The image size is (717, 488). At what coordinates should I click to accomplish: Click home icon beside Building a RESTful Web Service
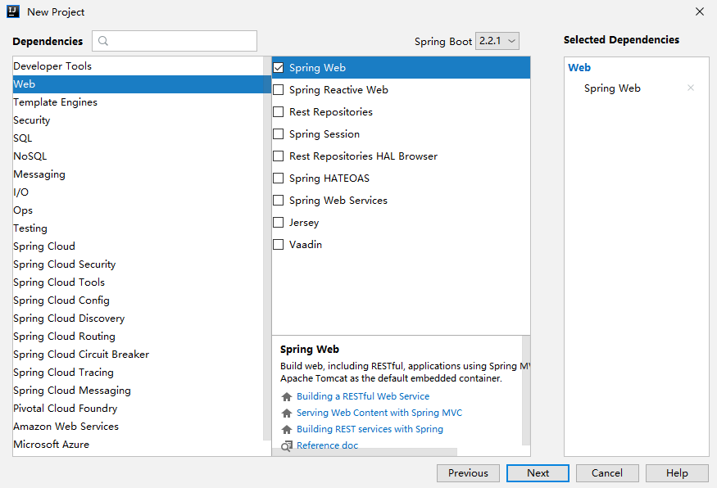287,396
